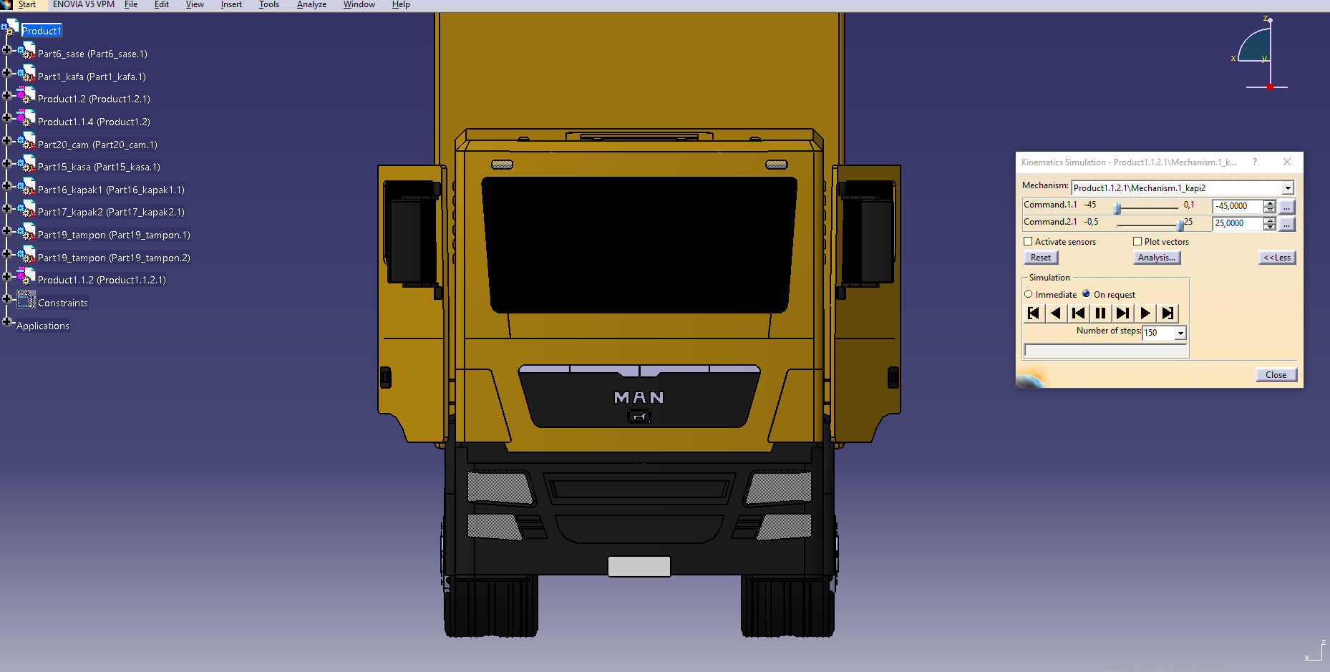Enable the Plot vectors checkbox

pyautogui.click(x=1137, y=241)
